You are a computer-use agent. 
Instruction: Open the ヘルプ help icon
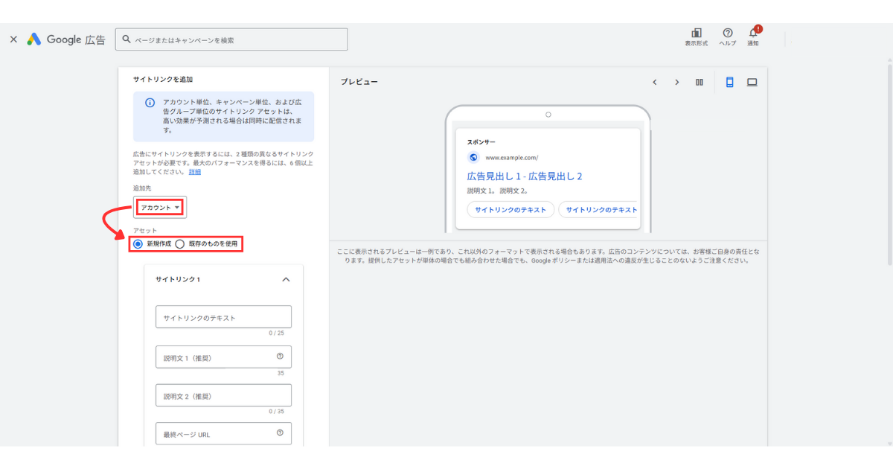[x=728, y=37]
